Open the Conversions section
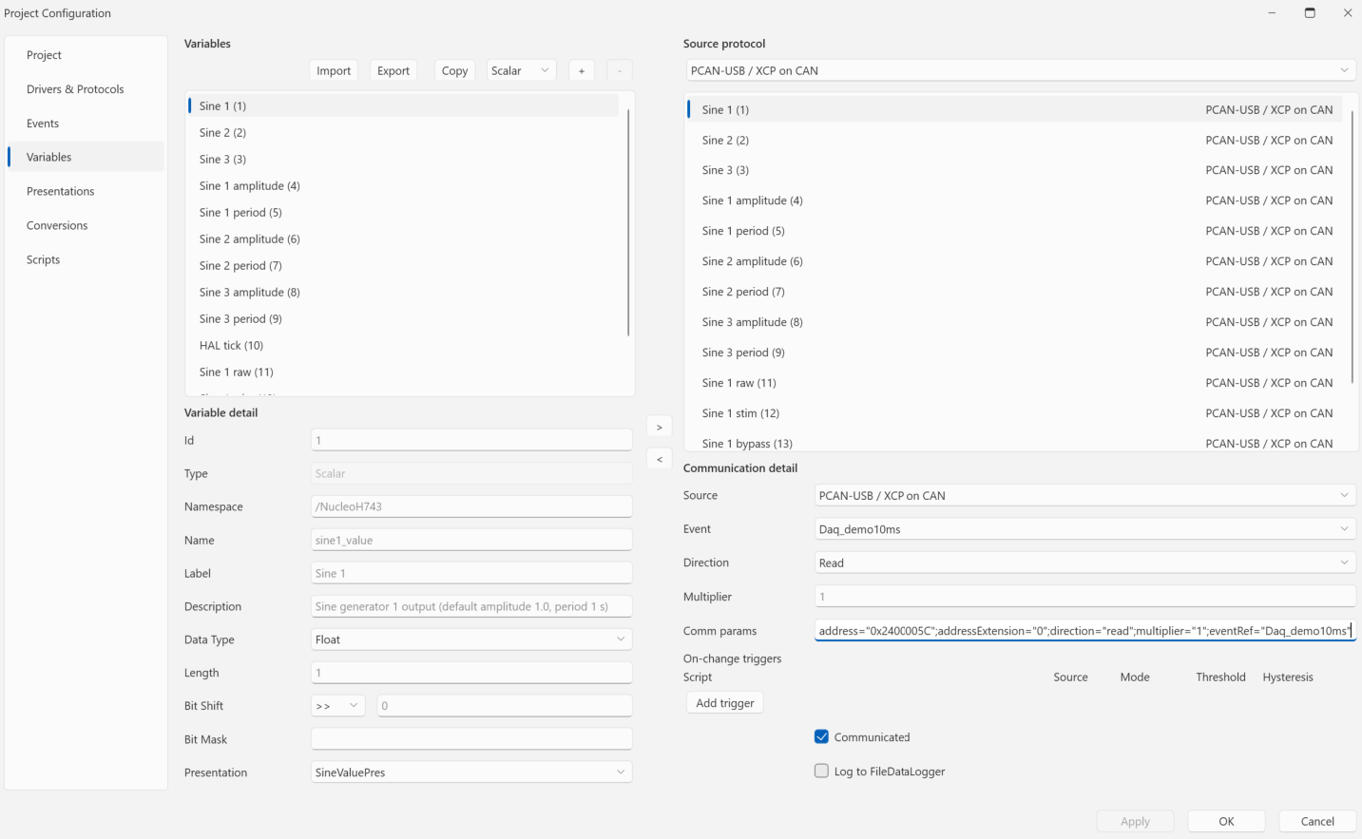 tap(86, 225)
